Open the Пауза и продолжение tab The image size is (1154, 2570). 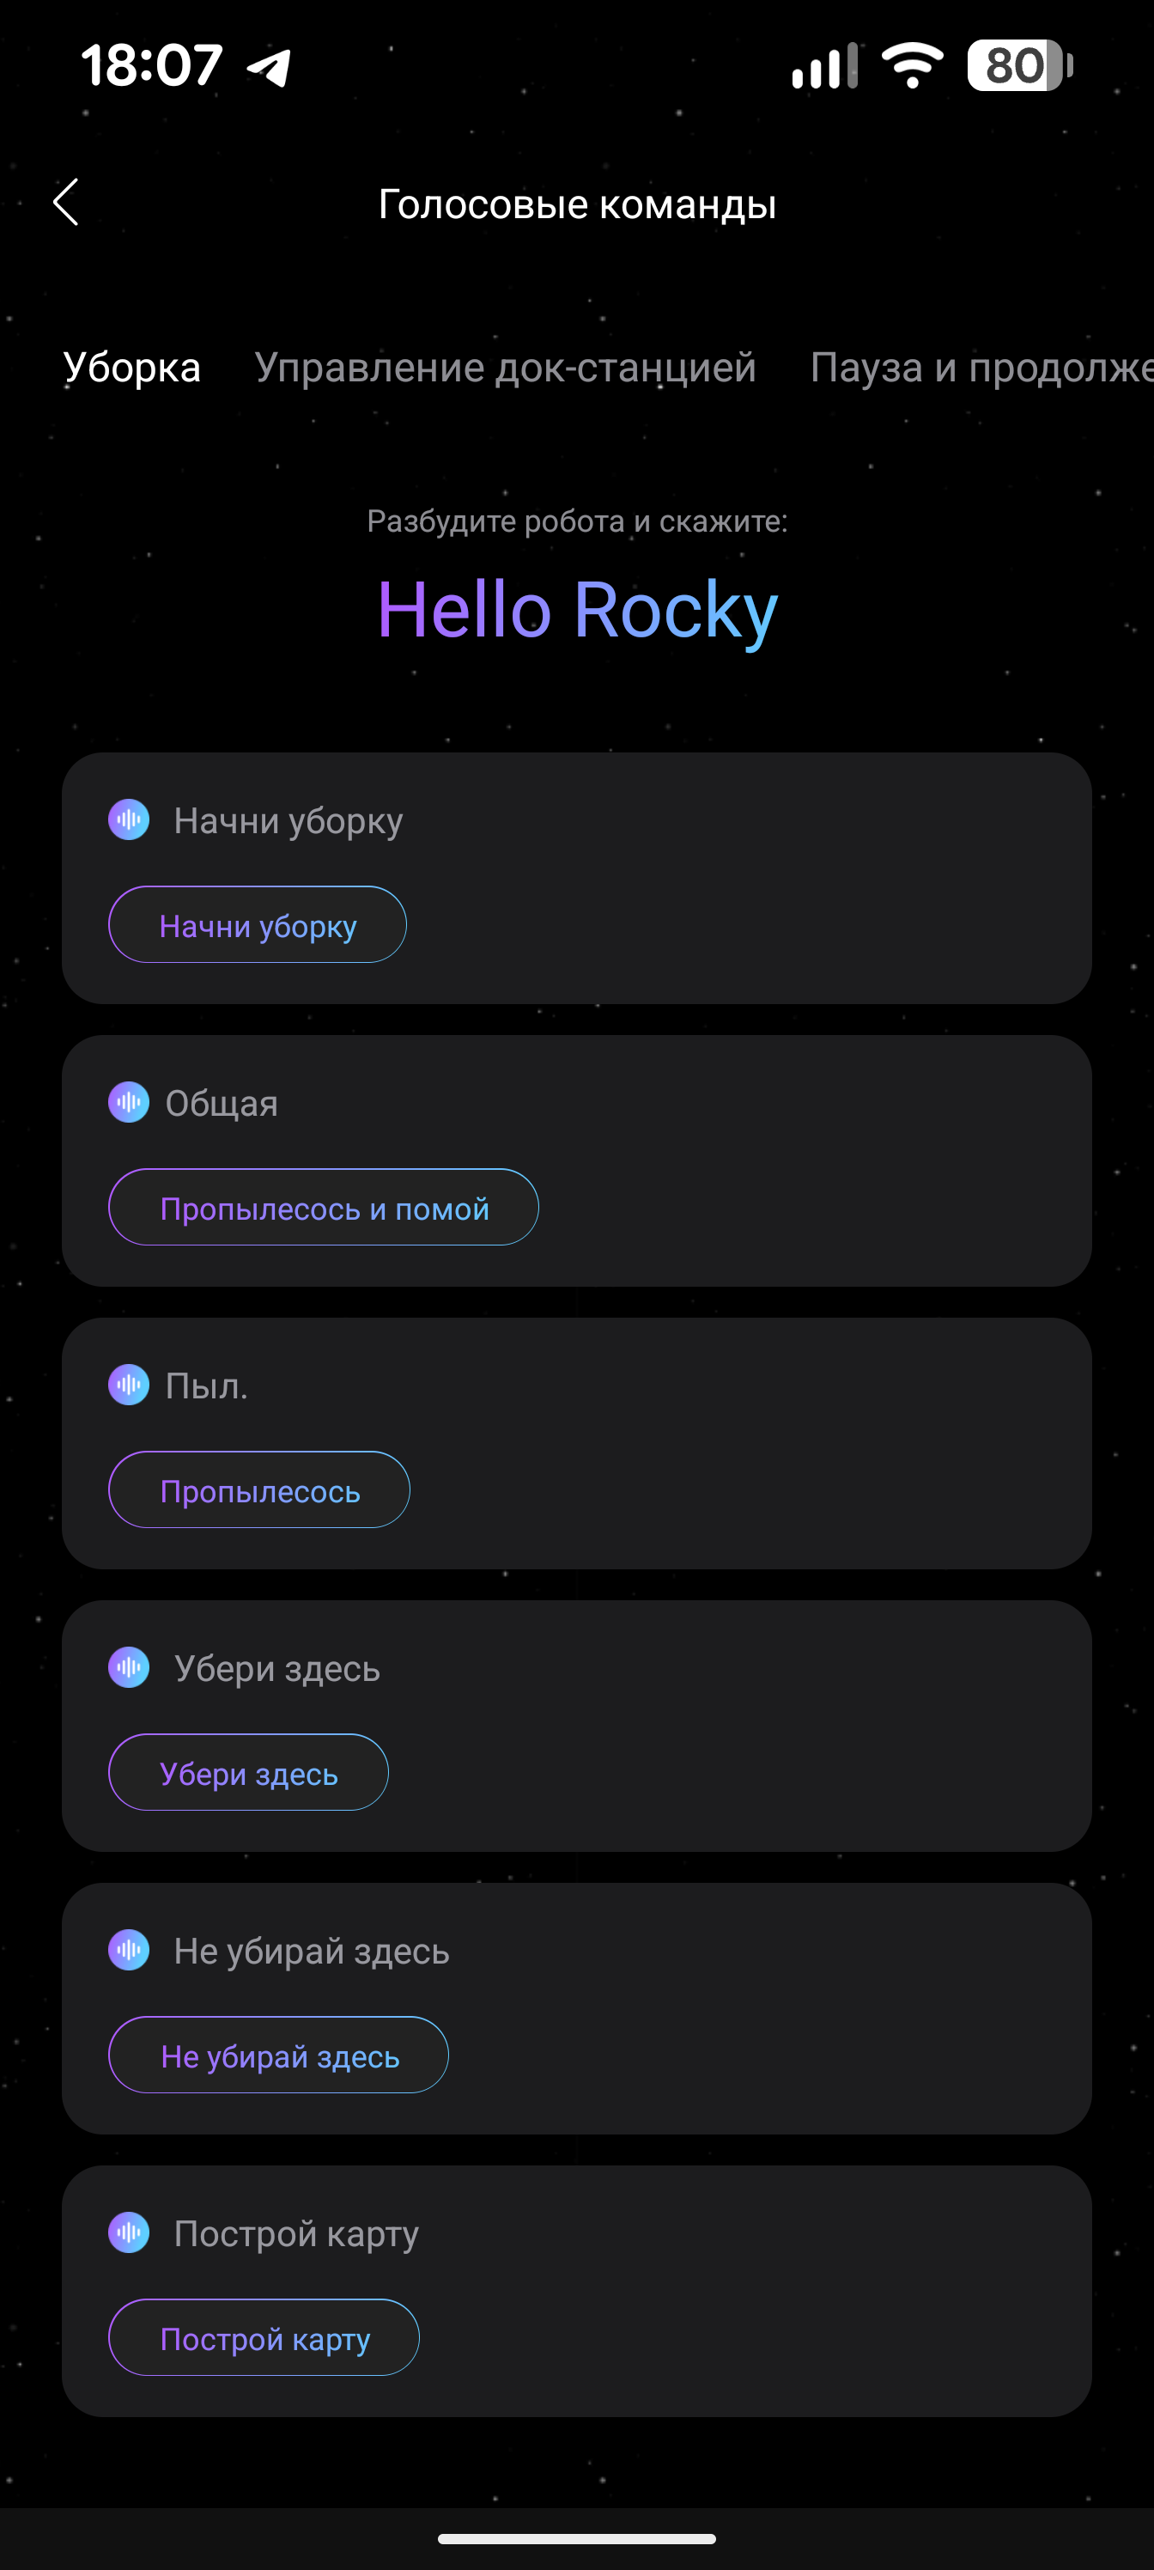pos(981,367)
